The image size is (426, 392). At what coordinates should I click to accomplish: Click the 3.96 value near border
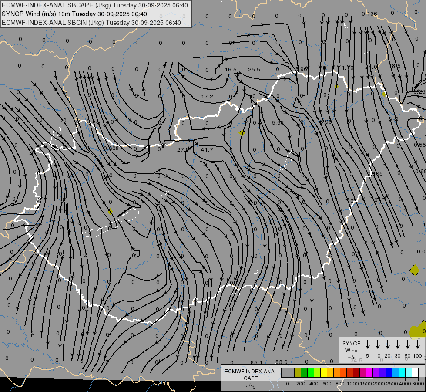click(301, 69)
